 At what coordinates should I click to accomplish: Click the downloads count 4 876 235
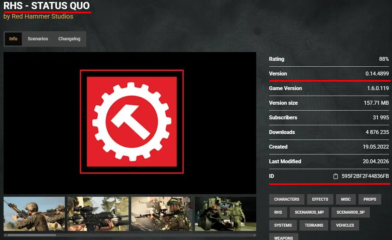pyautogui.click(x=377, y=132)
